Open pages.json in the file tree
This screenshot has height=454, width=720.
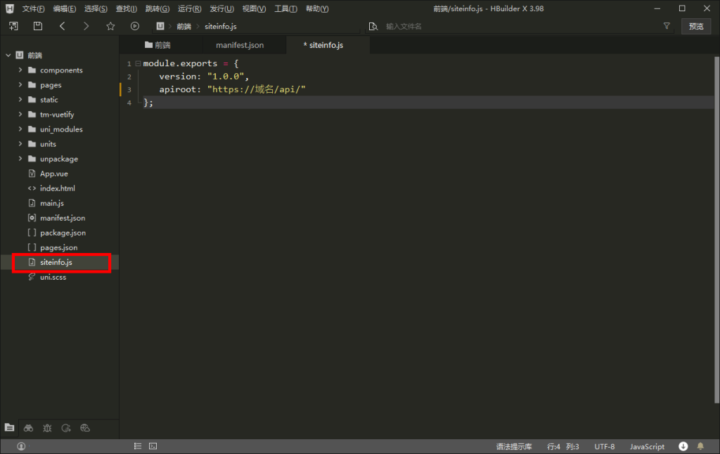click(x=60, y=247)
